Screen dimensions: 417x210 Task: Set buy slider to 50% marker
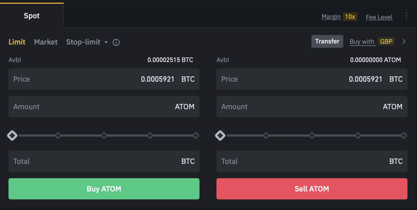(104, 135)
